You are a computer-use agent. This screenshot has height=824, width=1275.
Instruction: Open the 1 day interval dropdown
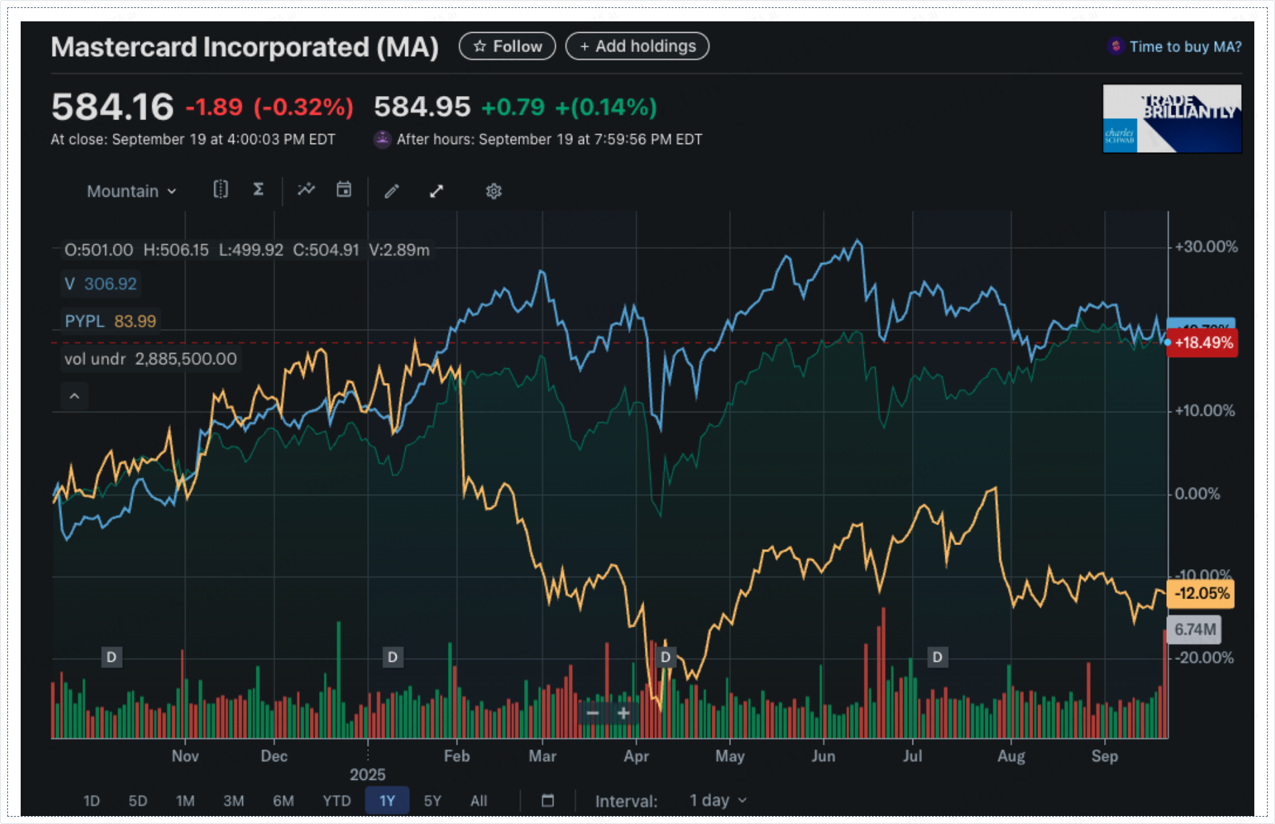coord(718,800)
